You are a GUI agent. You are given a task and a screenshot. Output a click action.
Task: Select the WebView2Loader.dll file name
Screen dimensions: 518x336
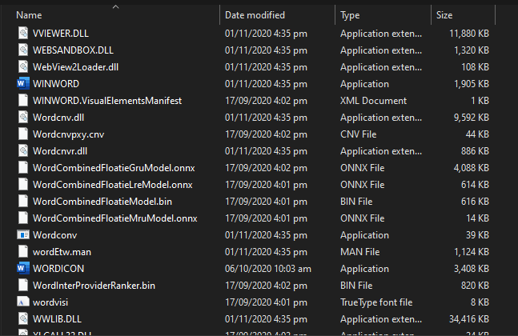click(x=75, y=67)
